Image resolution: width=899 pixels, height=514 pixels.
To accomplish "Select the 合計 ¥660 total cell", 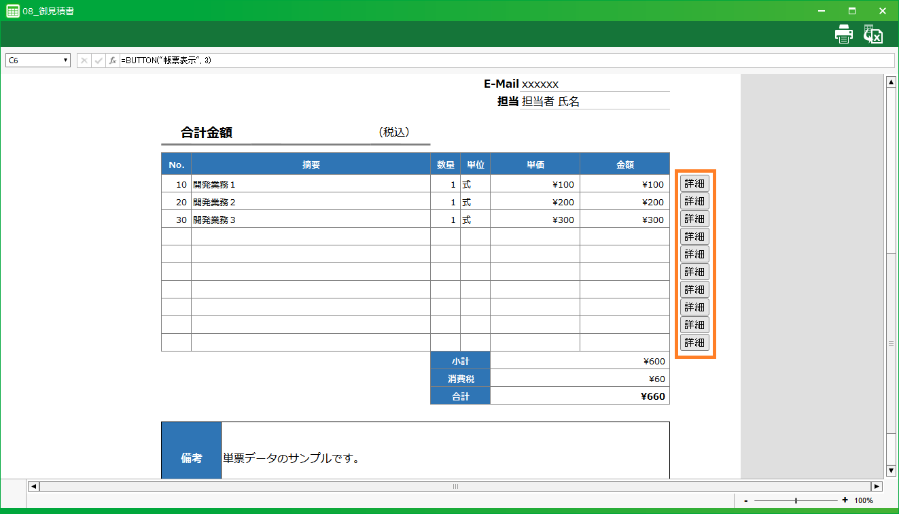I will coord(580,396).
